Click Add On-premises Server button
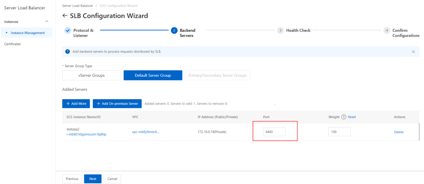The image size is (424, 184). coord(117,104)
